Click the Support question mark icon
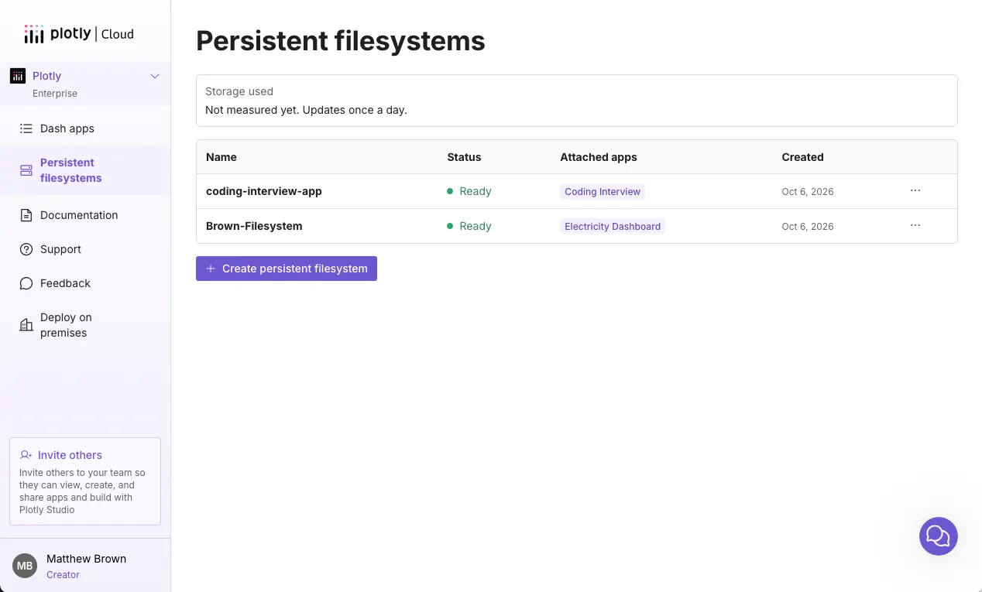The height and width of the screenshot is (592, 982). [26, 249]
